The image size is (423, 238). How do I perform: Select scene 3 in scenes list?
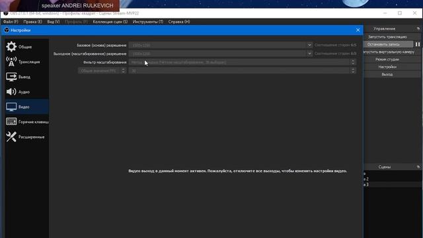[392, 184]
